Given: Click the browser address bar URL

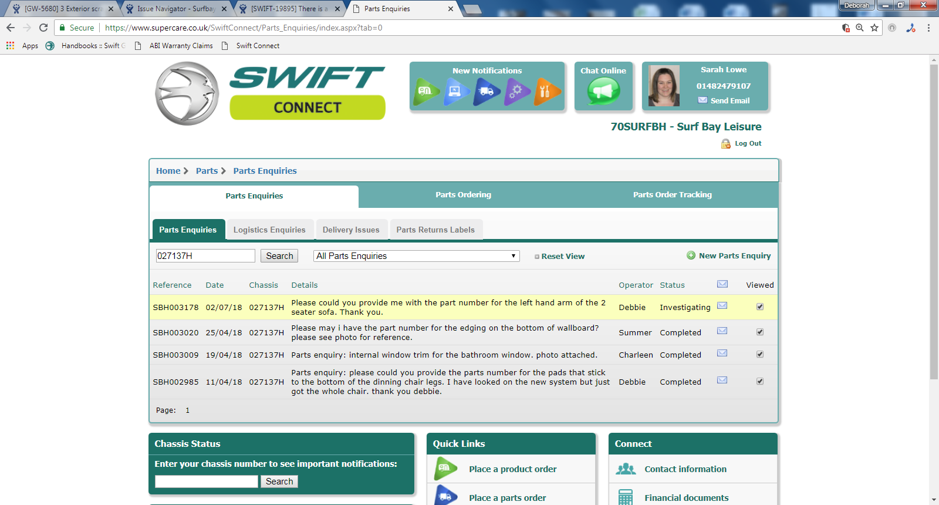Looking at the screenshot, I should pyautogui.click(x=244, y=28).
